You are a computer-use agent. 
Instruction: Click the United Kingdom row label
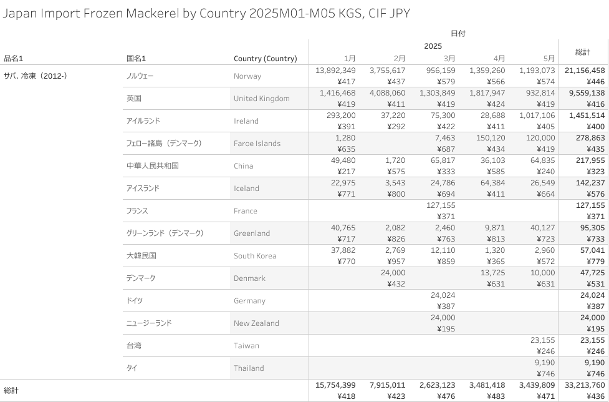click(261, 99)
